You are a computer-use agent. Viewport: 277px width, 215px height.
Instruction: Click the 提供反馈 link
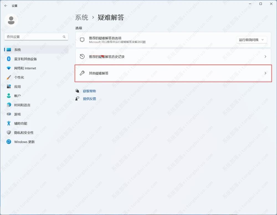(89, 99)
